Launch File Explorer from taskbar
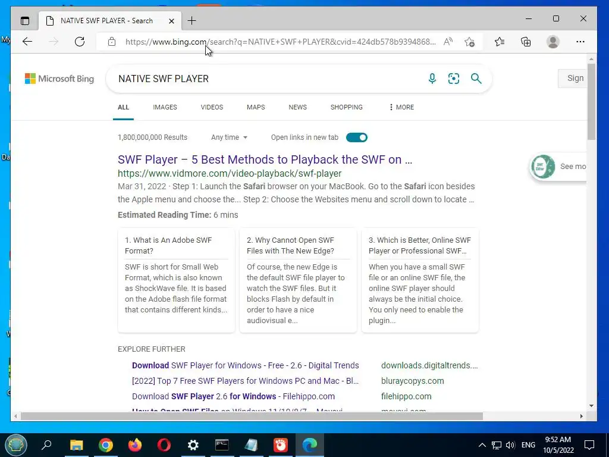Viewport: 609px width, 457px height. [x=77, y=445]
